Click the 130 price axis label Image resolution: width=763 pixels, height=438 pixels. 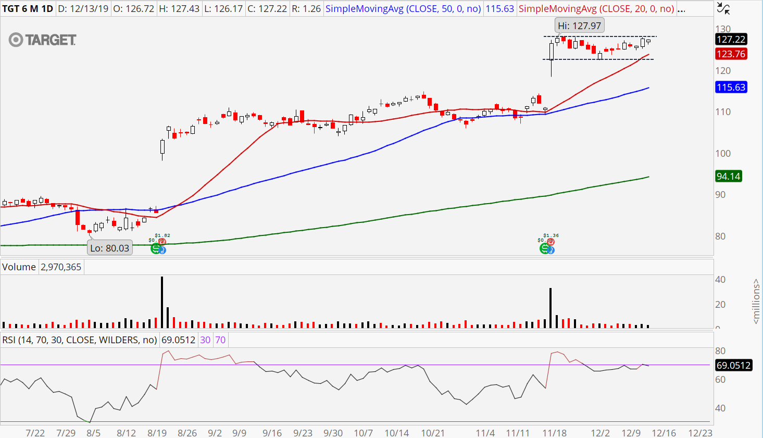tap(723, 29)
